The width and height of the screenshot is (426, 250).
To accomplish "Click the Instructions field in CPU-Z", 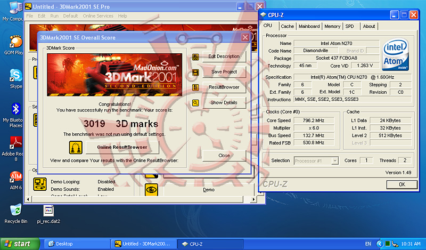I will tap(353, 100).
